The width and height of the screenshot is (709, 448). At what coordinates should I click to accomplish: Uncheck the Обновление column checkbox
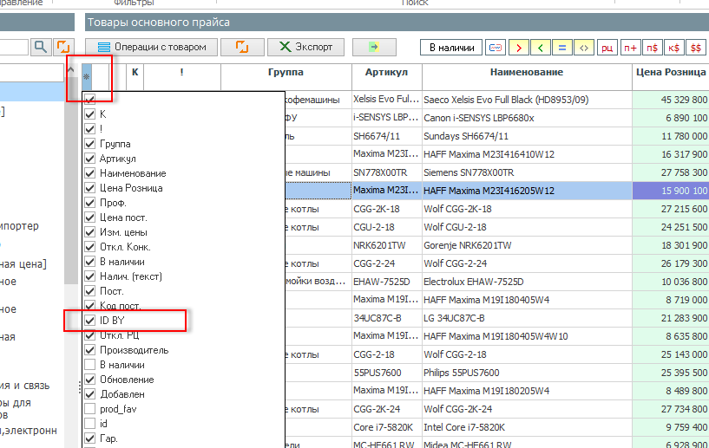90,380
